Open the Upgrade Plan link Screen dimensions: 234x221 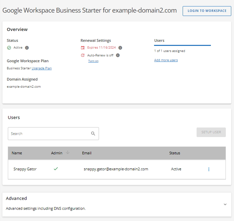point(41,68)
